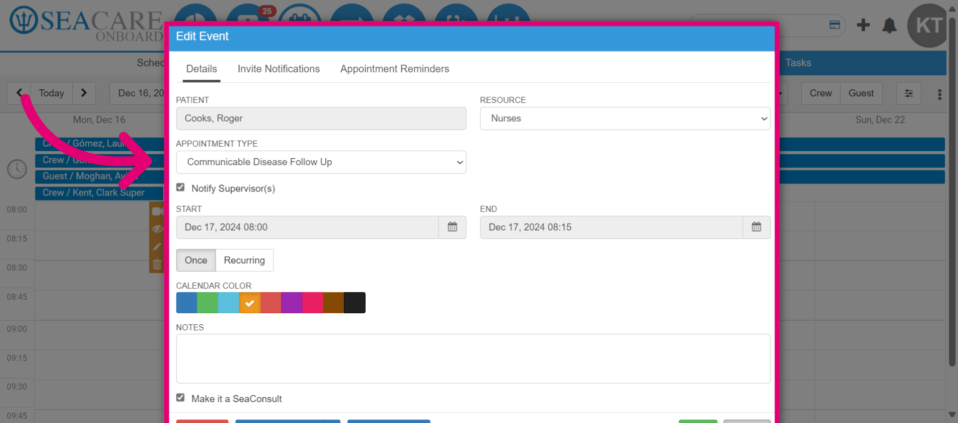The height and width of the screenshot is (423, 958).
Task: Pick the pink calendar color swatch
Action: click(313, 303)
